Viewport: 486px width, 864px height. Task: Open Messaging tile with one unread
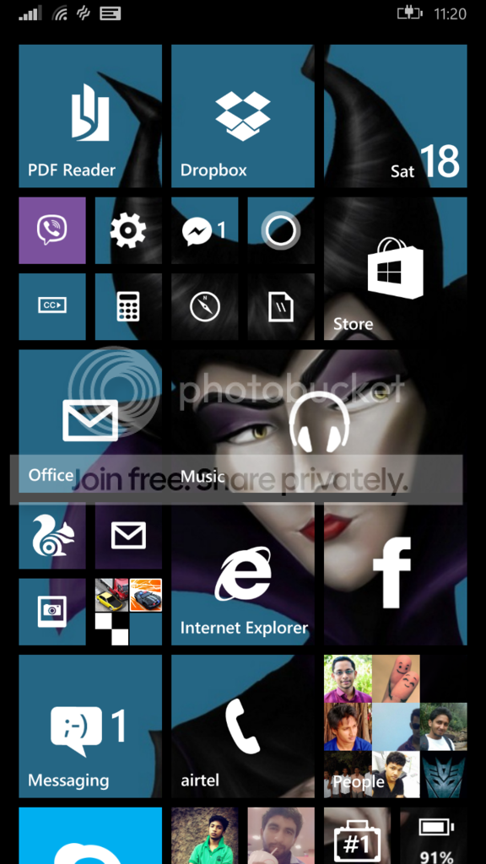[90, 726]
